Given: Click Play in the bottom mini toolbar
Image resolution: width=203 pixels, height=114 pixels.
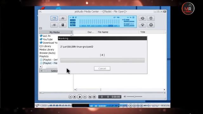Looking at the screenshot, I should [130, 105].
